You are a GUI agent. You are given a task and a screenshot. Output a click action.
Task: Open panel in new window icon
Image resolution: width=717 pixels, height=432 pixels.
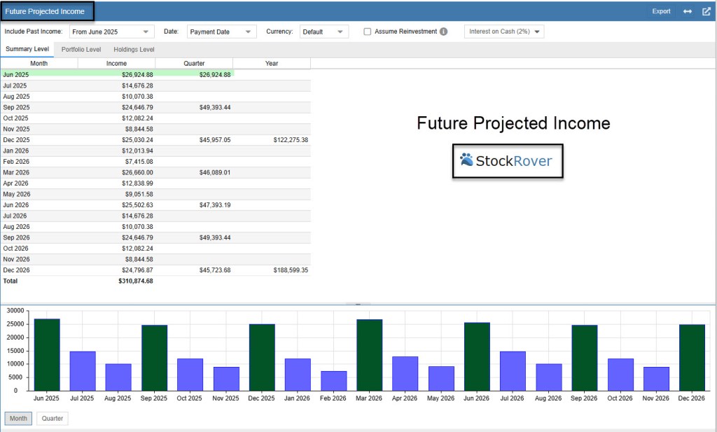(x=706, y=11)
